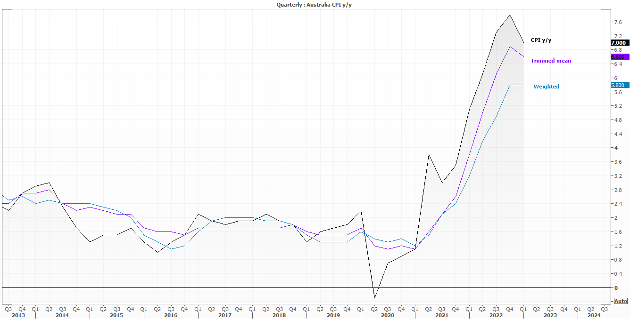This screenshot has width=630, height=319.
Task: Click the 2014 year label on time axis
Action: coord(62,315)
